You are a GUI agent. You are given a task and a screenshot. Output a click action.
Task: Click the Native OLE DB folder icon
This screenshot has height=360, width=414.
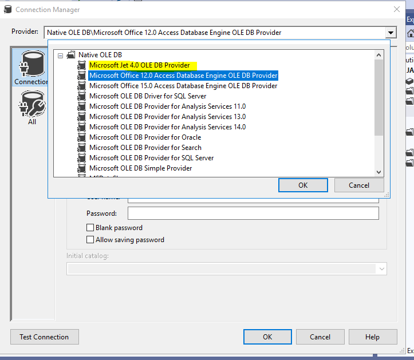point(71,55)
